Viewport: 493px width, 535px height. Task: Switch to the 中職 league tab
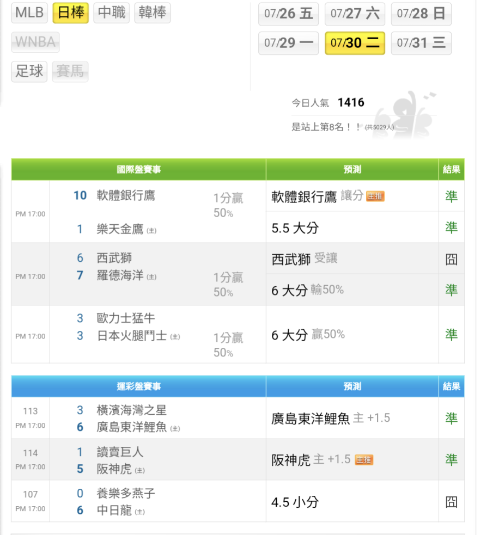click(x=112, y=13)
